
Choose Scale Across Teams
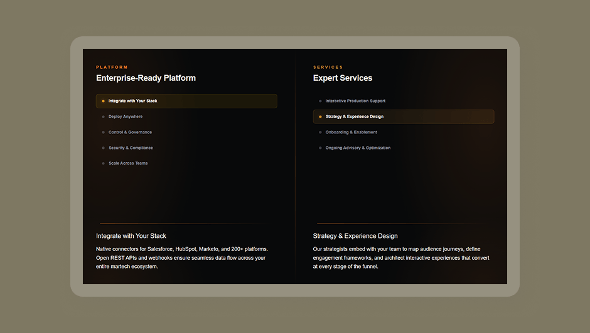coord(186,163)
